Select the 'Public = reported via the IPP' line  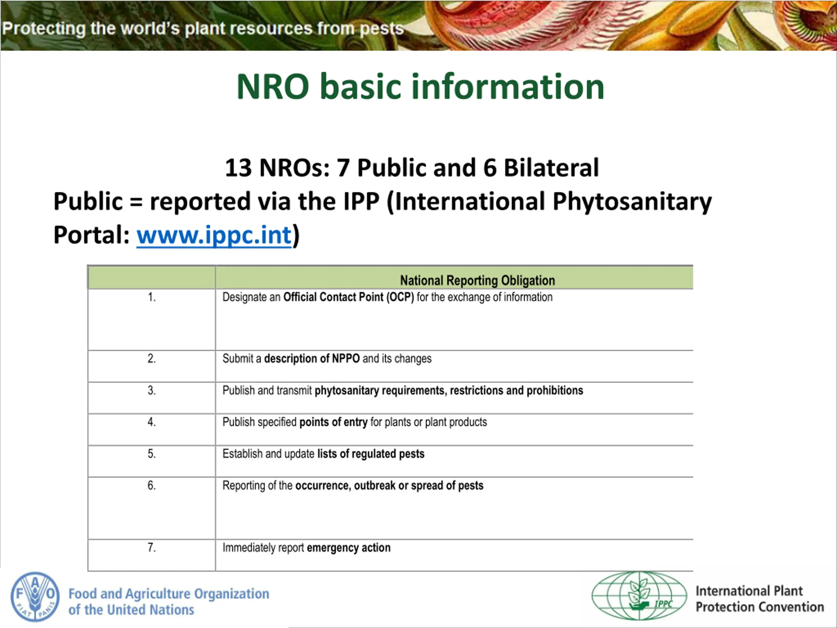[x=383, y=201]
